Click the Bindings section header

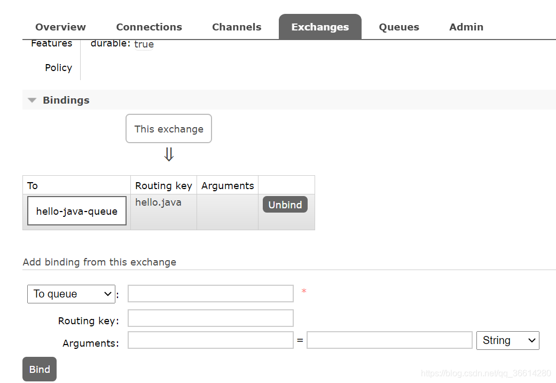66,100
